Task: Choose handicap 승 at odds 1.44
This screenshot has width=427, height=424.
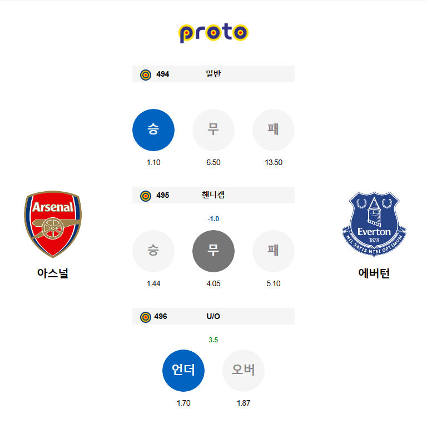Action: (153, 251)
